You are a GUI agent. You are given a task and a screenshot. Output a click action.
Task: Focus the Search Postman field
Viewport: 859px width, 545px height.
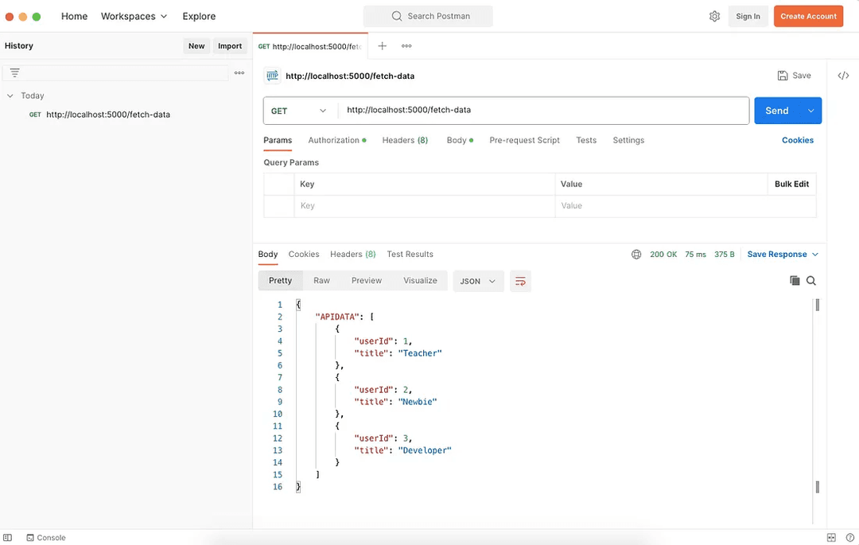tap(428, 17)
